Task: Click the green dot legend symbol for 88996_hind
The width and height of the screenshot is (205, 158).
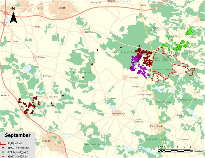Action: 3,152
